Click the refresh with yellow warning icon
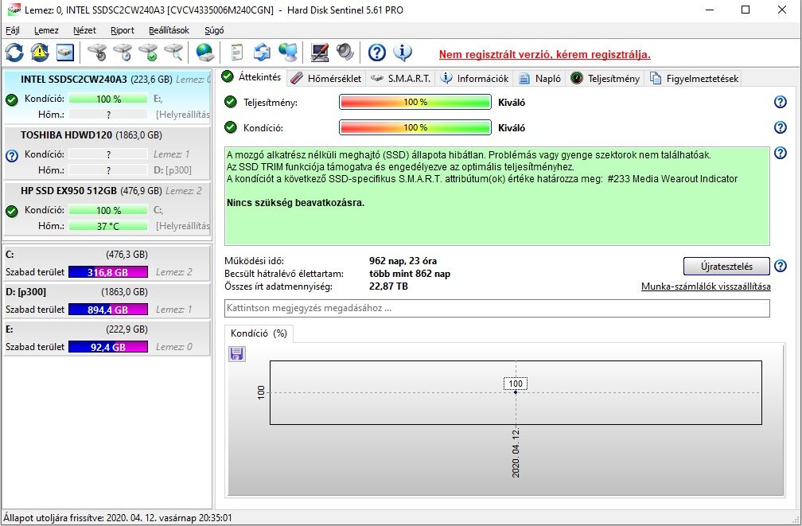 point(40,53)
